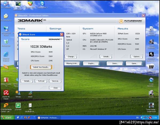Click the red tray icon before the clock
Image resolution: width=160 pixels, height=125 pixels.
(150, 118)
